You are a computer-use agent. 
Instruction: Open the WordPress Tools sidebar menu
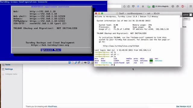pos(8,65)
